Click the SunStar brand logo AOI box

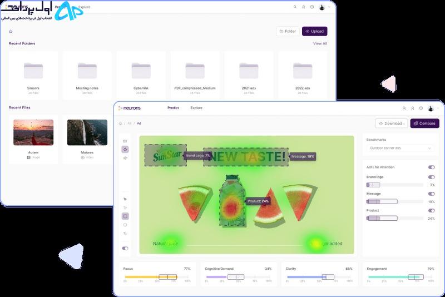tap(166, 155)
